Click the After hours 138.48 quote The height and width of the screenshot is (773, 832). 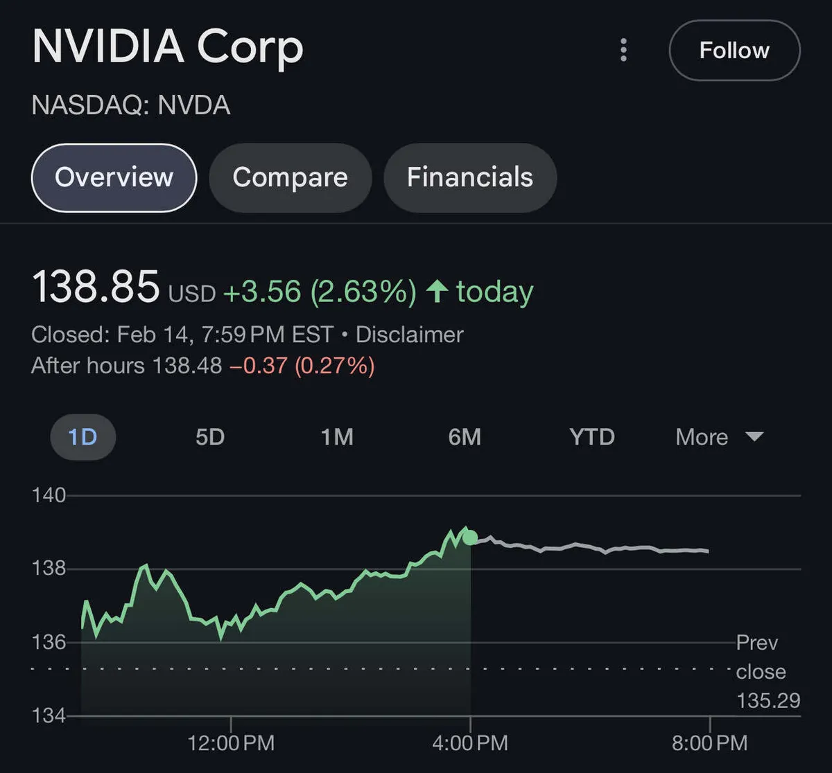[x=126, y=365]
